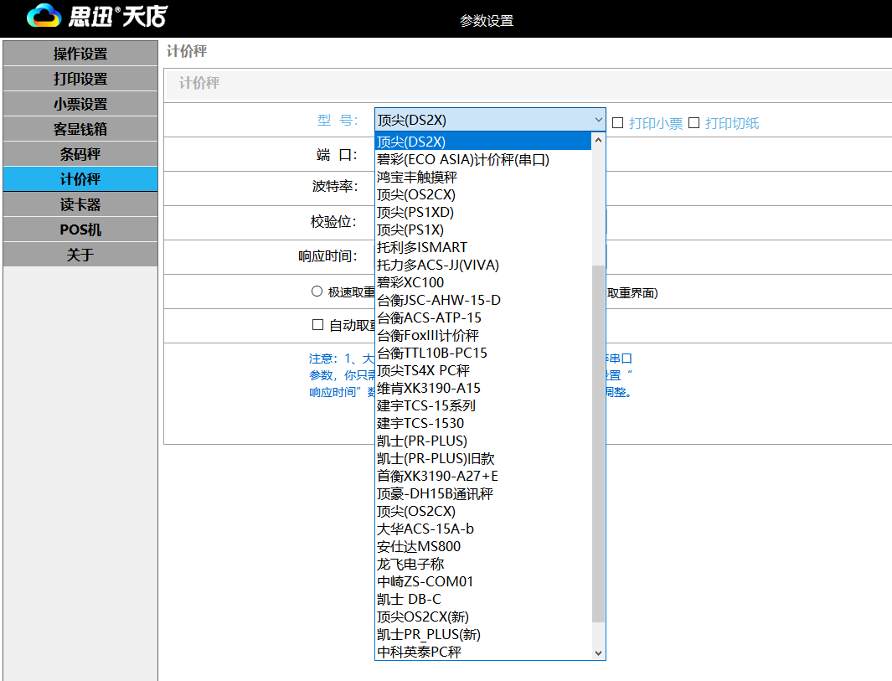Image resolution: width=892 pixels, height=681 pixels.
Task: Click the dropdown list scroll up arrow
Action: pos(598,140)
